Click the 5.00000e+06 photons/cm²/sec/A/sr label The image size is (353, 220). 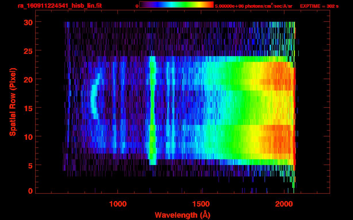pos(254,6)
